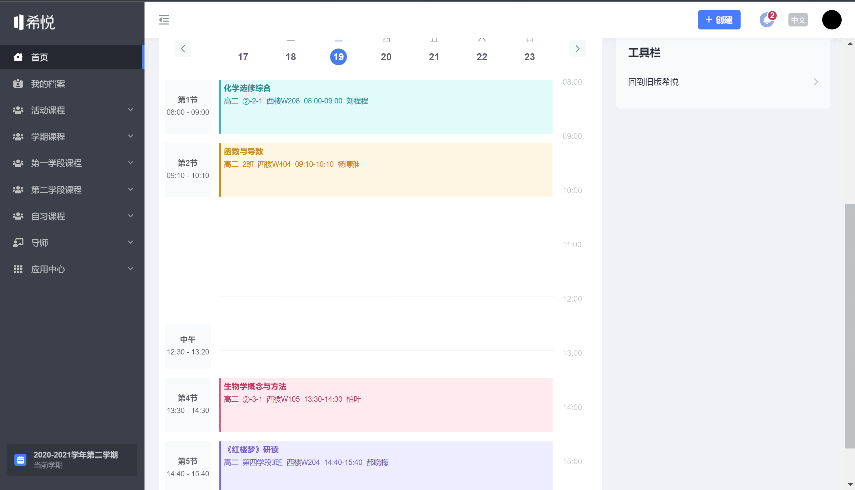Open the 应用中心 menu item
The width and height of the screenshot is (855, 490).
point(72,269)
